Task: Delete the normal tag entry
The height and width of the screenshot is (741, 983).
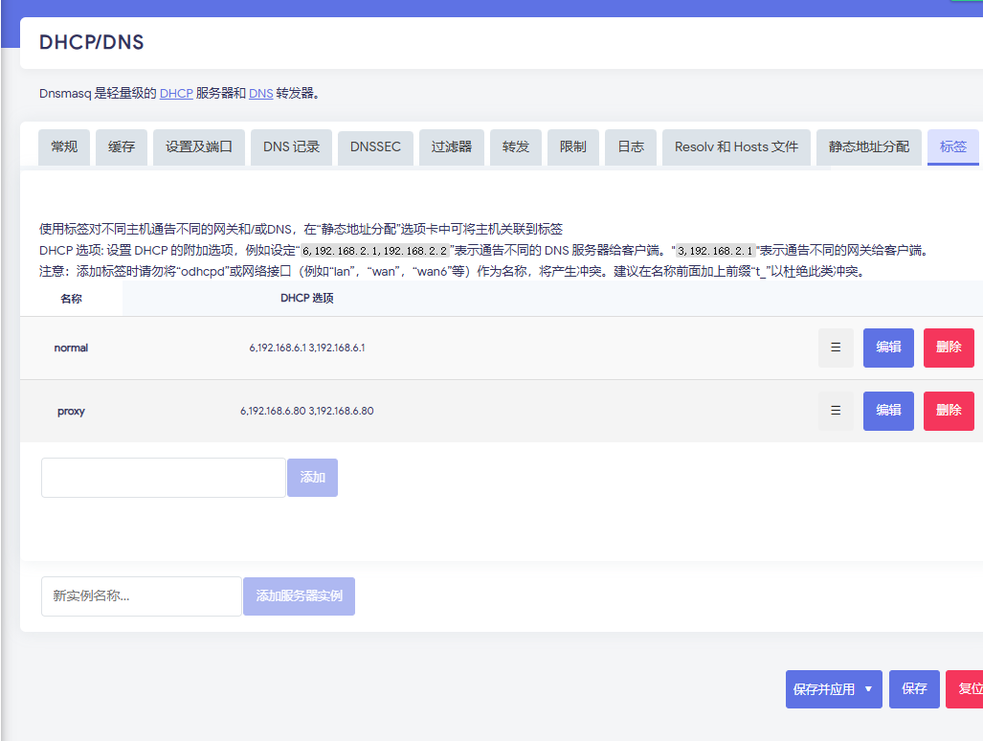Action: coord(949,348)
